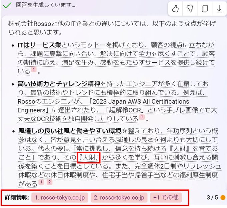Click the text 完全週休2日制やリフレッシュ
The image size is (227, 208).
pos(178,166)
